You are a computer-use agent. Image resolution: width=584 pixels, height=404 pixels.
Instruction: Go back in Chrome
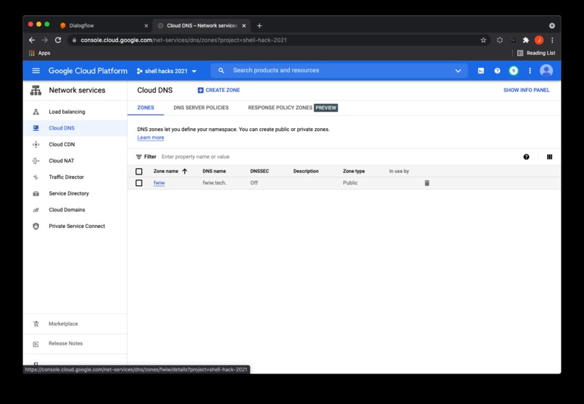[x=32, y=40]
